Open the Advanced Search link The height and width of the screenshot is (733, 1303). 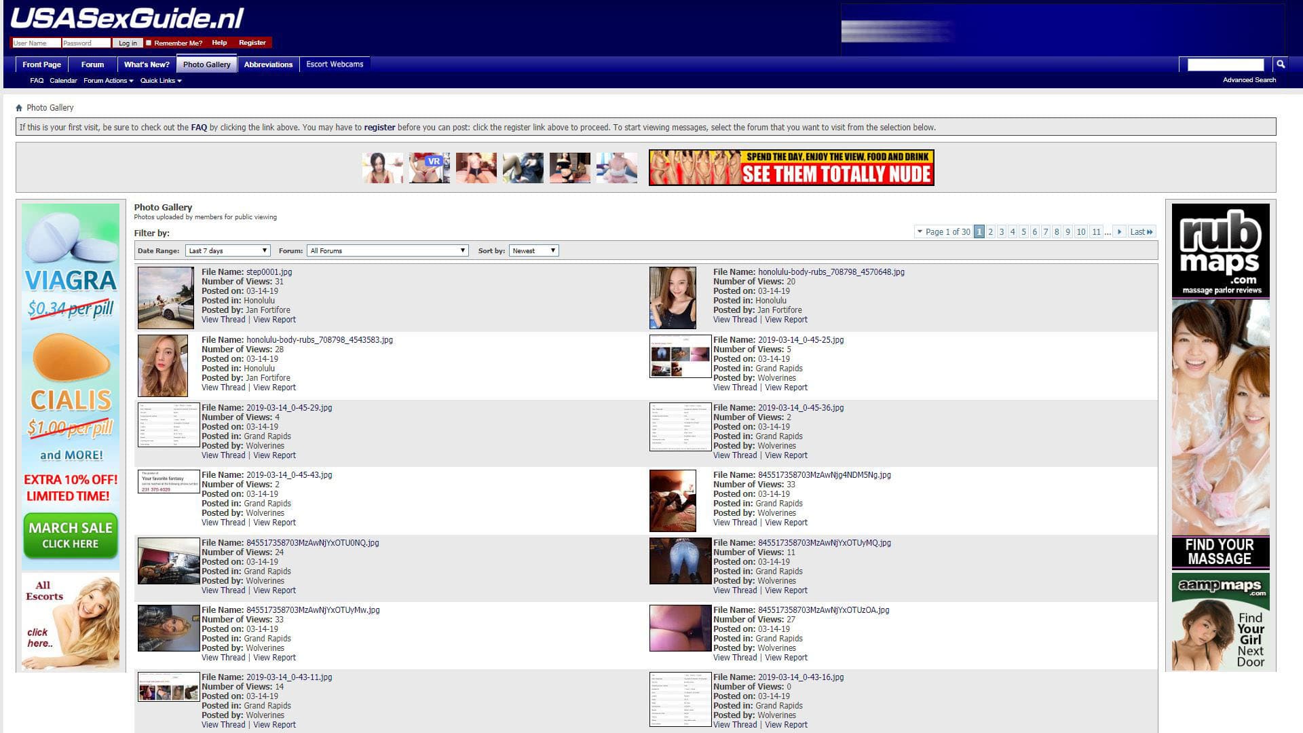(1249, 80)
